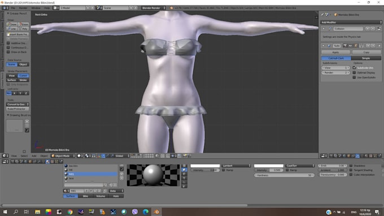Open the Add Modifier dropdown
The image size is (384, 216).
[351, 22]
